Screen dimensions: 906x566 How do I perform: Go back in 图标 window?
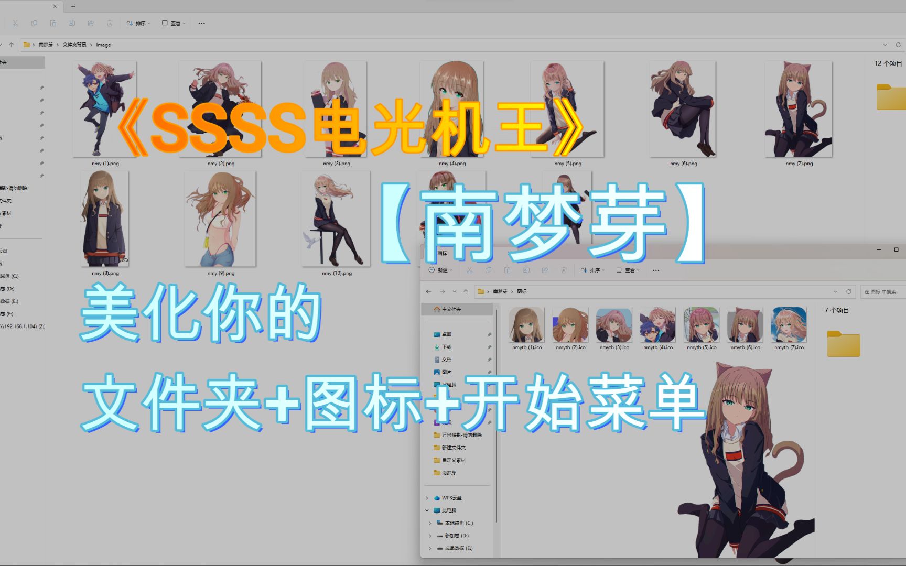coord(429,291)
